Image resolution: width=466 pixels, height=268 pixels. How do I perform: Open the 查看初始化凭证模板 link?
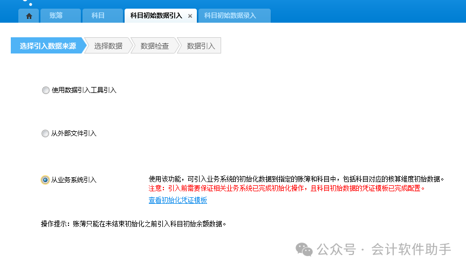point(177,200)
